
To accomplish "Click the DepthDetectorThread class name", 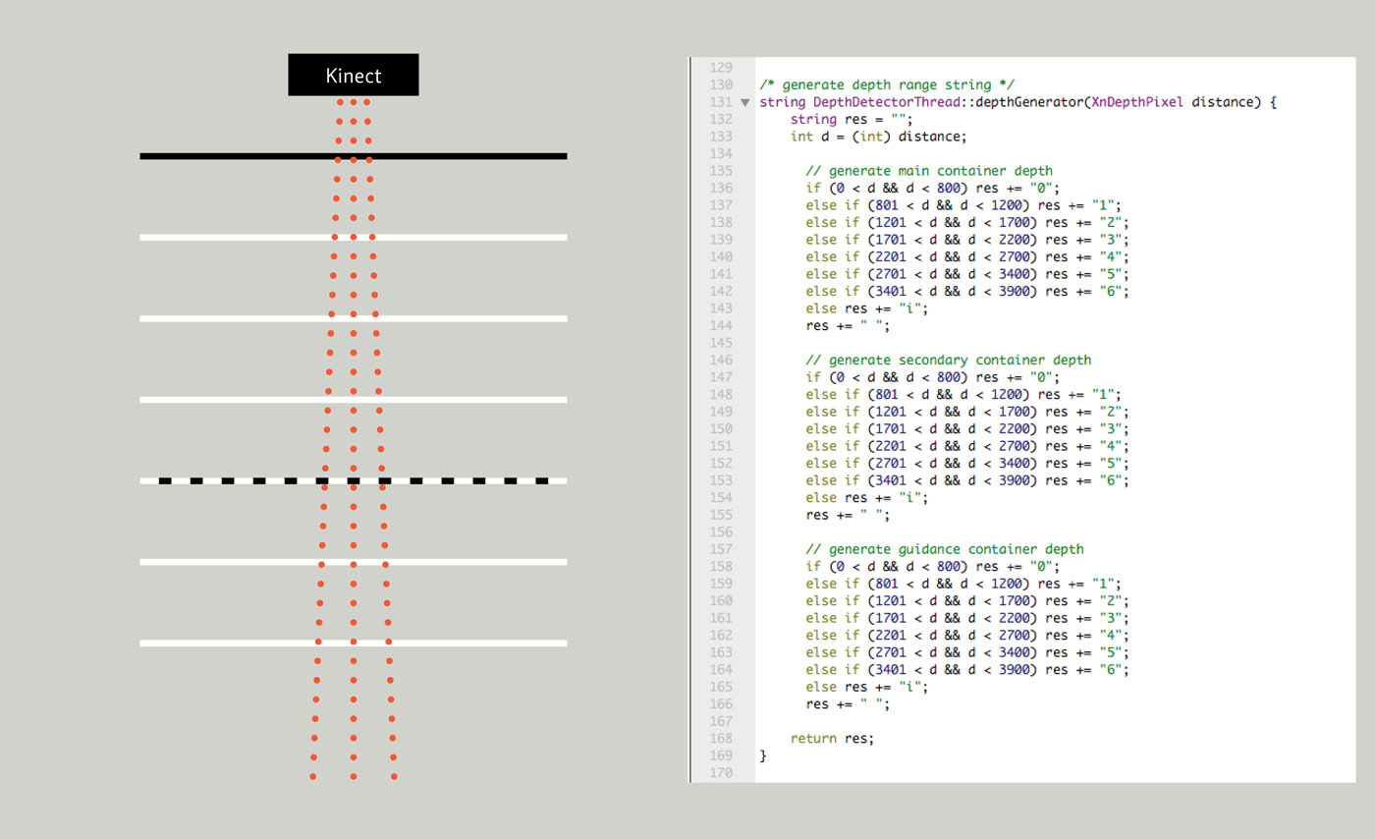I will pyautogui.click(x=859, y=102).
